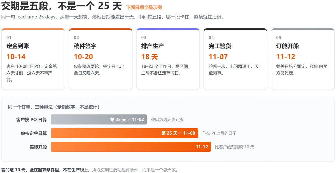Select the 订舱开船 card title

(288, 46)
